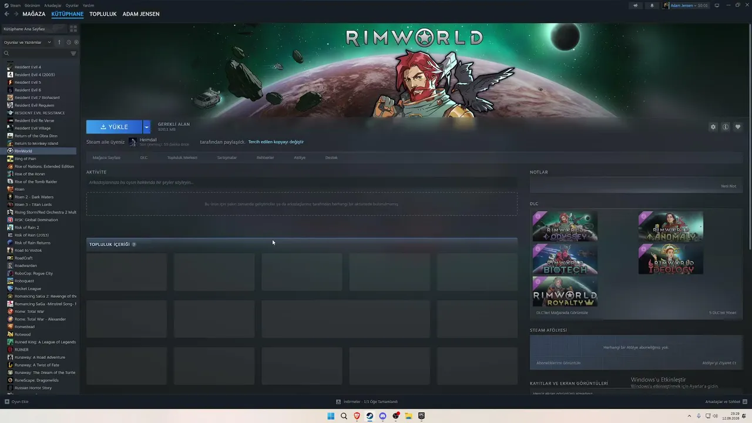Open the RimWorld Odyssey DLC thumbnail
752x423 pixels.
coord(565,227)
